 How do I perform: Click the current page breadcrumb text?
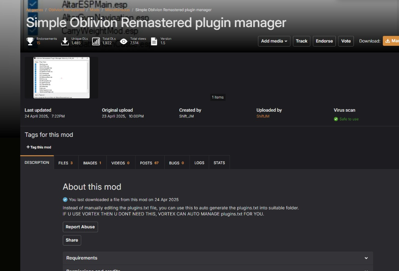click(173, 10)
